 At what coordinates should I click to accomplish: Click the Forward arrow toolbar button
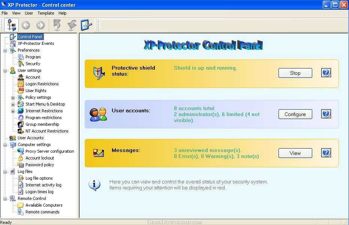(x=40, y=25)
